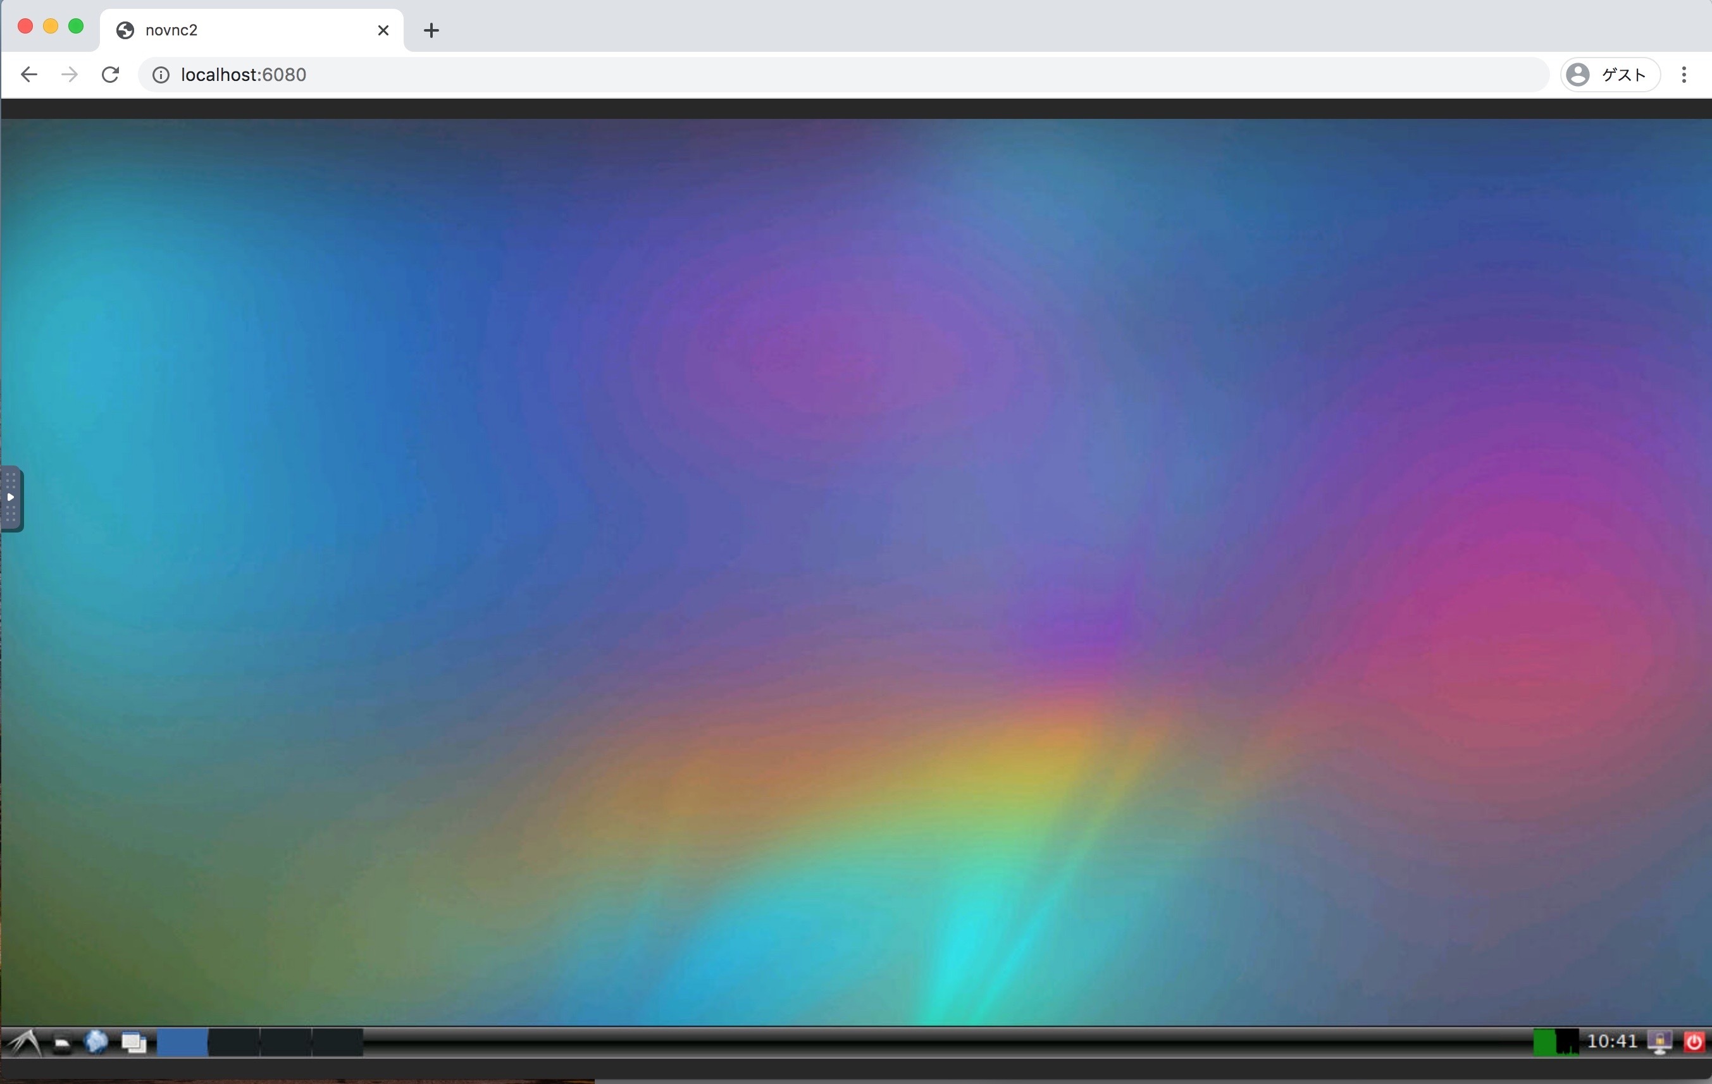This screenshot has height=1084, width=1712.
Task: Click the lock screen monitor icon
Action: click(x=1659, y=1043)
